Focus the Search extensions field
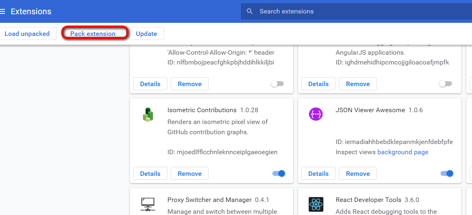 click(x=356, y=11)
